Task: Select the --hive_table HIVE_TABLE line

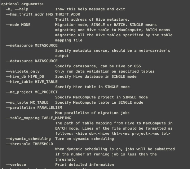Action: 32,82
